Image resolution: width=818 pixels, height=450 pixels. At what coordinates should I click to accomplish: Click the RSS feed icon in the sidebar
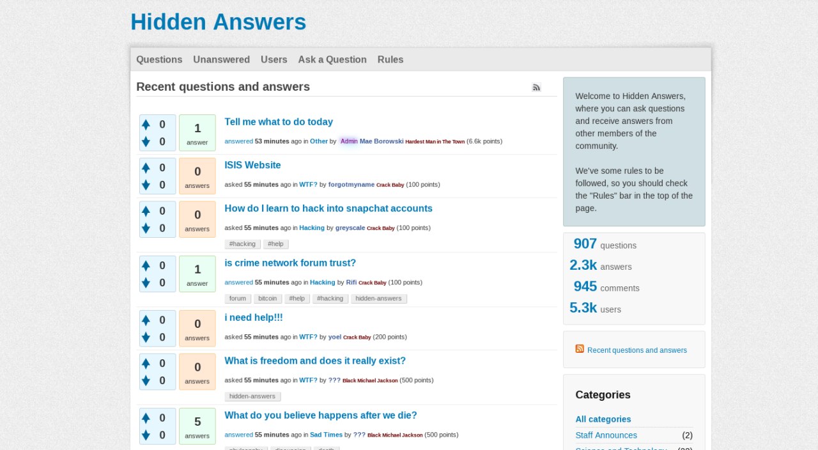coord(580,349)
